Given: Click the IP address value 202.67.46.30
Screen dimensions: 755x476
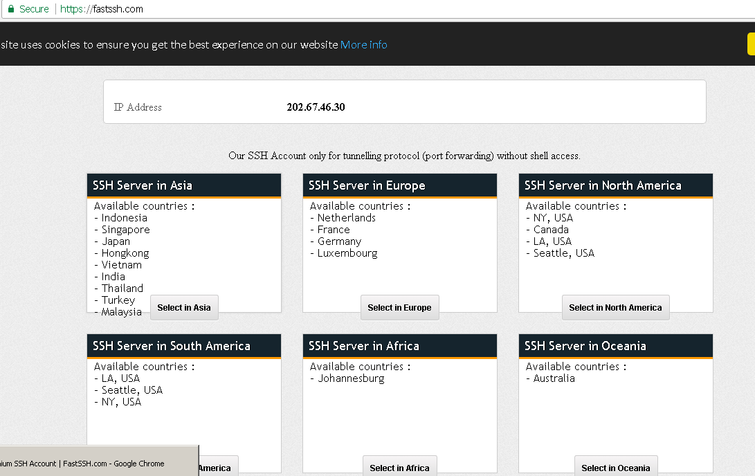Looking at the screenshot, I should [x=316, y=107].
